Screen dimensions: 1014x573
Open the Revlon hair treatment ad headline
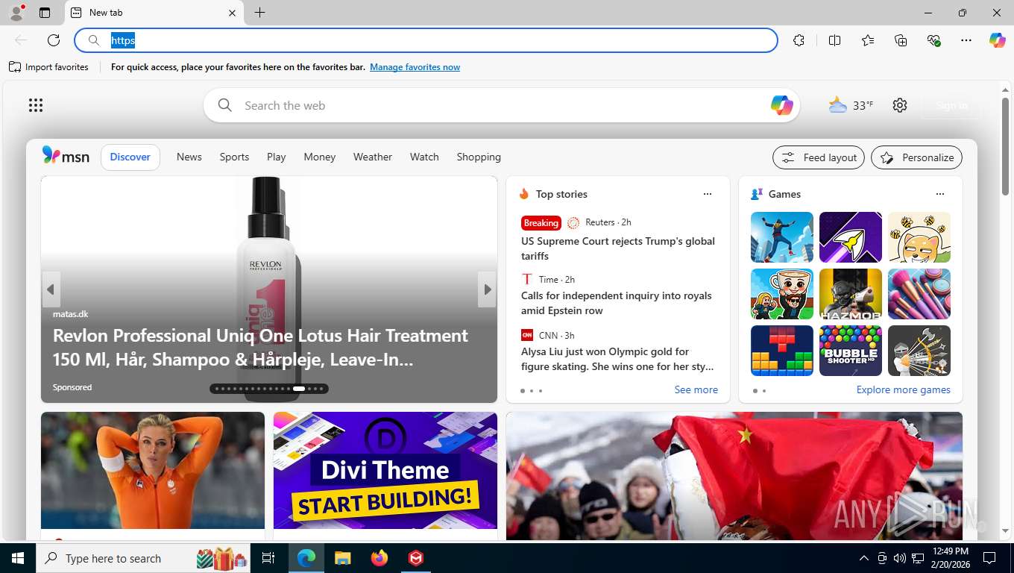(260, 348)
